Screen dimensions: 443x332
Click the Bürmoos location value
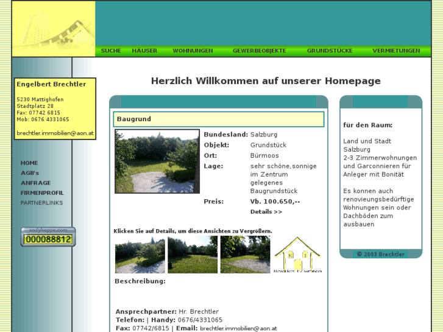[264, 155]
